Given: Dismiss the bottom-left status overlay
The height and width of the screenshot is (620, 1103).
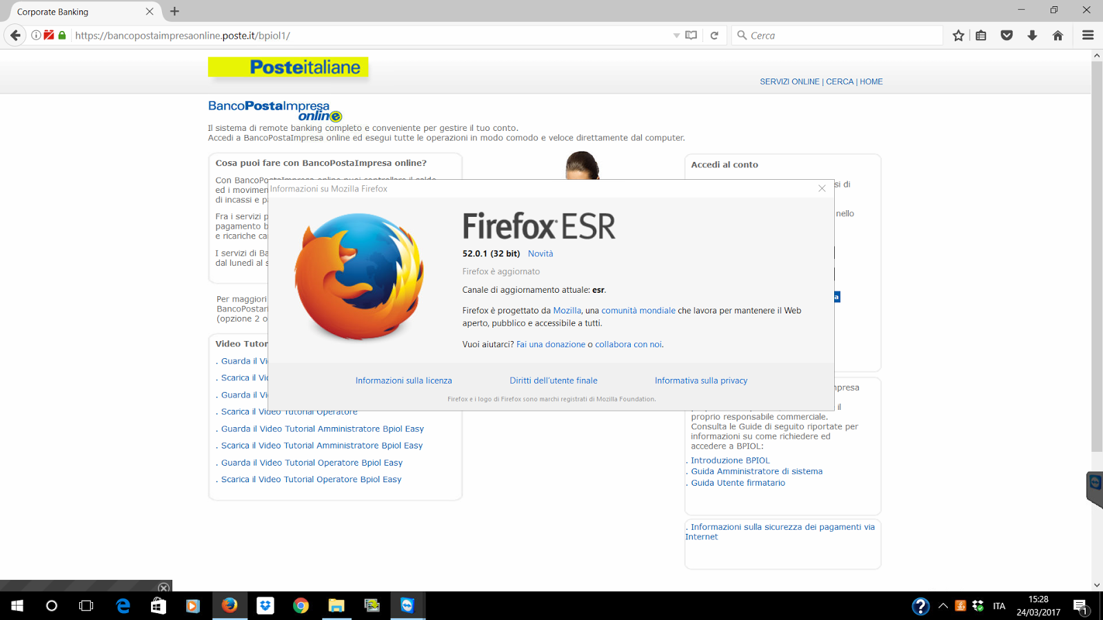Looking at the screenshot, I should click(x=163, y=588).
